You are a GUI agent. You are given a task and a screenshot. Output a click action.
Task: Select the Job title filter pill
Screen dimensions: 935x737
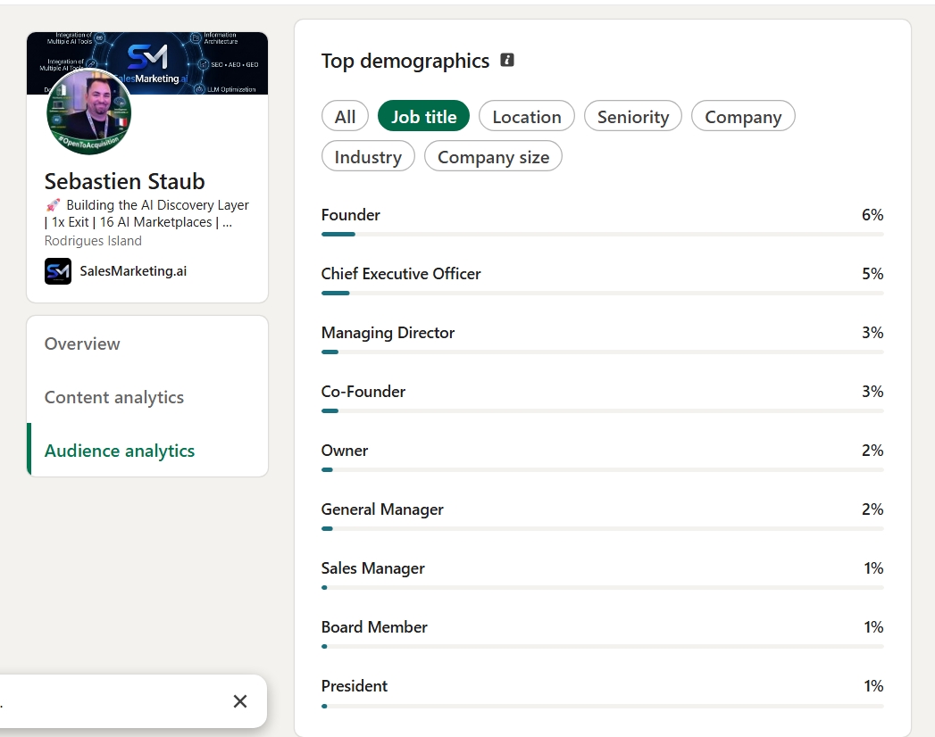click(423, 116)
